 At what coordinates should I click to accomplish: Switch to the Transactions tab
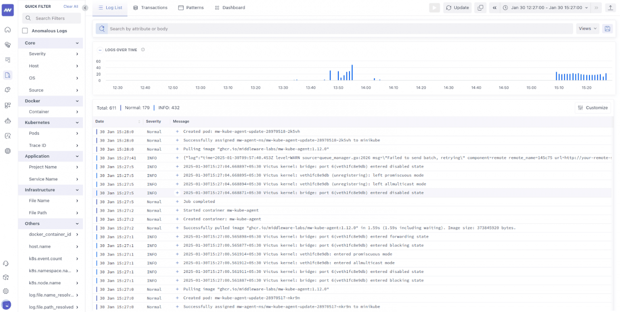[x=151, y=7]
